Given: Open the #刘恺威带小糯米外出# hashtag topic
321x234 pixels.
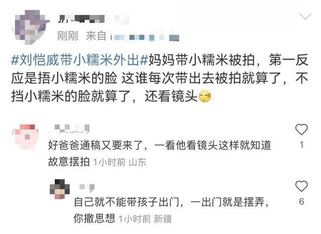Looking at the screenshot, I should pos(80,60).
